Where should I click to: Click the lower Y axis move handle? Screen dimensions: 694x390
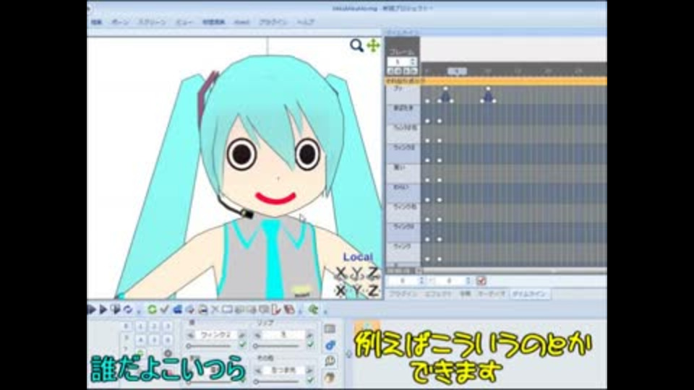click(356, 290)
